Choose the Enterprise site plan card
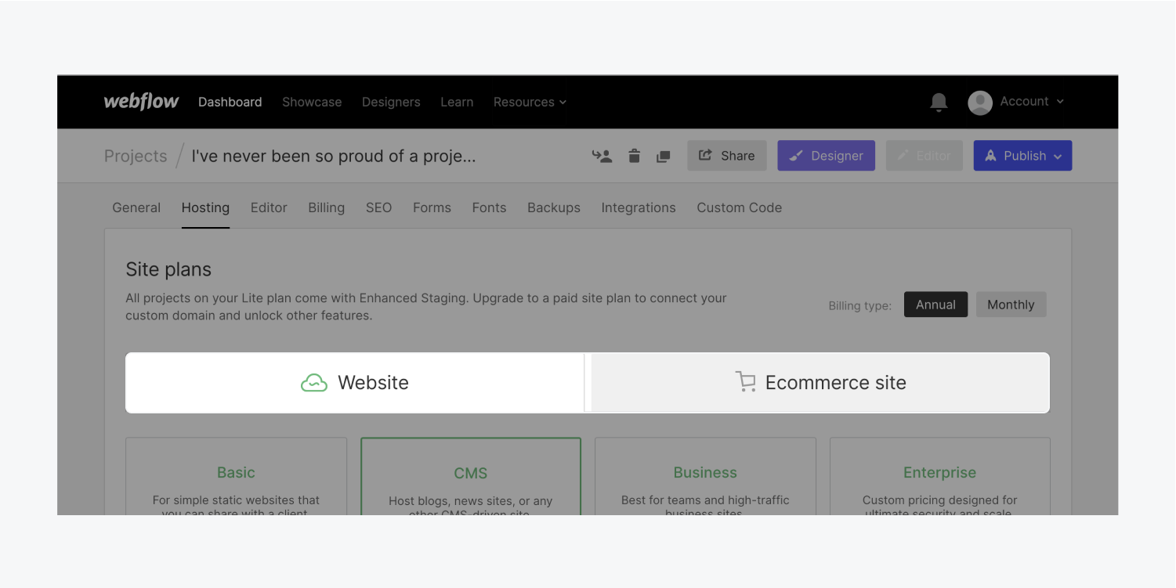 click(x=939, y=476)
